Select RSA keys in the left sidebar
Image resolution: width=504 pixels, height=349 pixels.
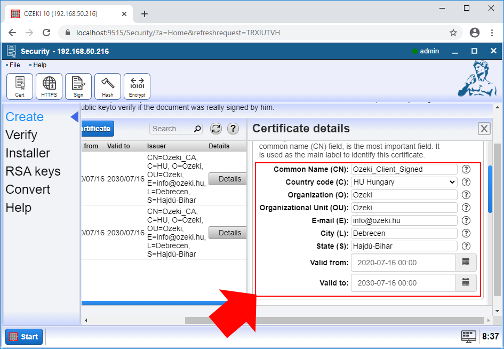pyautogui.click(x=33, y=171)
